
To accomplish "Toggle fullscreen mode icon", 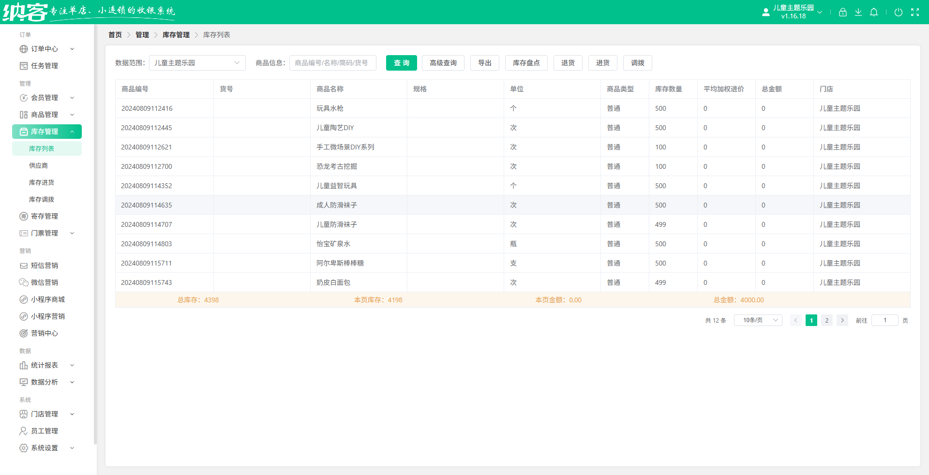I will coord(914,12).
